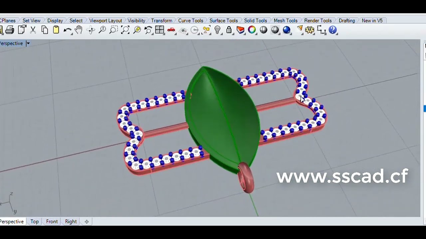The height and width of the screenshot is (239, 426).
Task: Open the Visibility toolbar tab
Action: [136, 21]
